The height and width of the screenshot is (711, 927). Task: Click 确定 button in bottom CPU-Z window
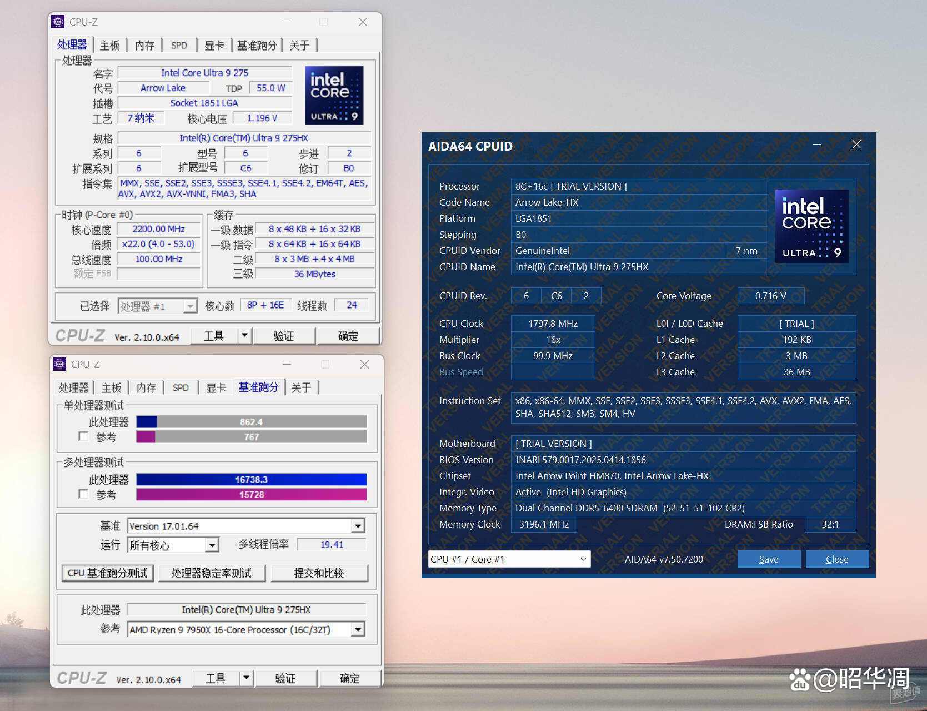(350, 678)
